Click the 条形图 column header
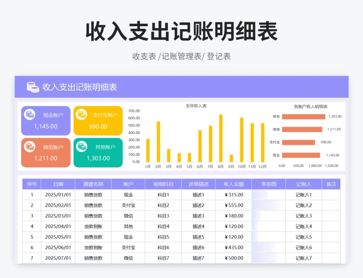 click(x=269, y=184)
